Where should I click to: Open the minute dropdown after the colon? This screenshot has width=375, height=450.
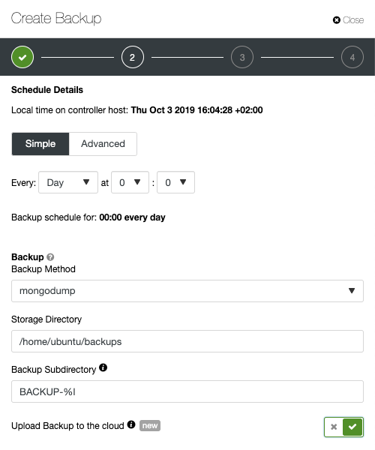tap(176, 182)
